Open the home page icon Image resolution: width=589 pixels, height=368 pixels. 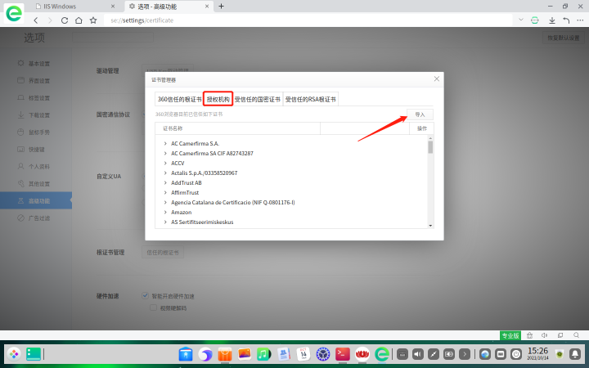[x=79, y=20]
